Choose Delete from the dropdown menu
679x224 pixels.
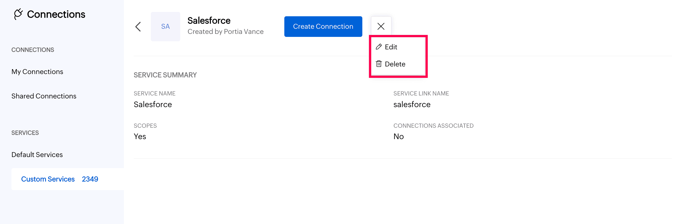(395, 64)
